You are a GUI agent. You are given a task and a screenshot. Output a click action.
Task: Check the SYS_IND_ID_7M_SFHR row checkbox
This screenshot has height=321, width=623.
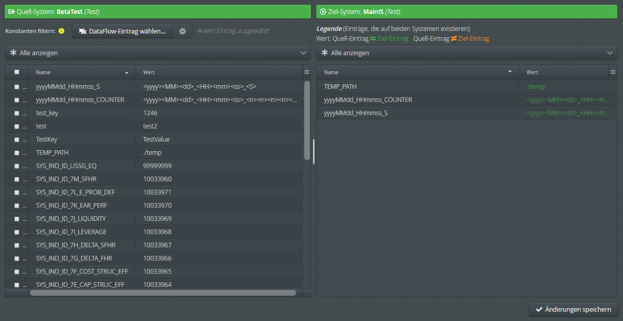(x=17, y=179)
